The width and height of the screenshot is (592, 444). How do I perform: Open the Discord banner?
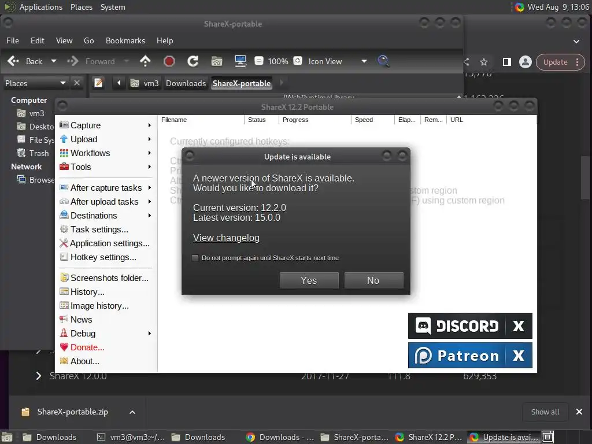pyautogui.click(x=457, y=326)
